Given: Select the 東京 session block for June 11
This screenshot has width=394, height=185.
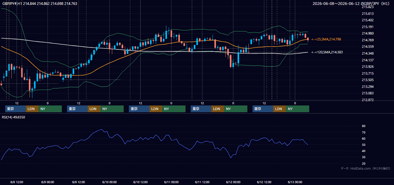Looking at the screenshot, I should [201, 109].
